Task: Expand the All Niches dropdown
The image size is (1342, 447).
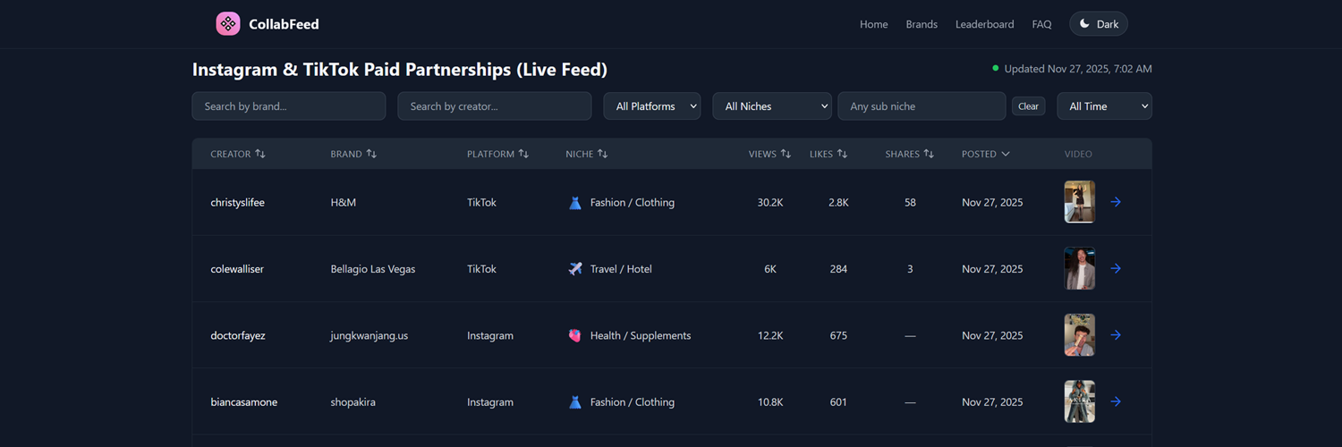Action: [x=772, y=106]
